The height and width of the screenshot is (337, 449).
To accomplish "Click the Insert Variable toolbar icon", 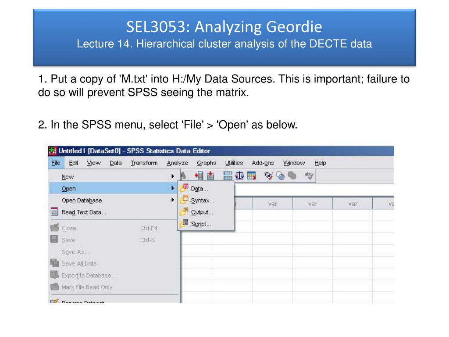I will (x=210, y=176).
